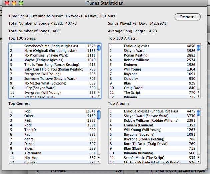The height and width of the screenshot is (174, 210).
Task: Click scroll up arrow in Top 100 Songs list
Action: 99,92
